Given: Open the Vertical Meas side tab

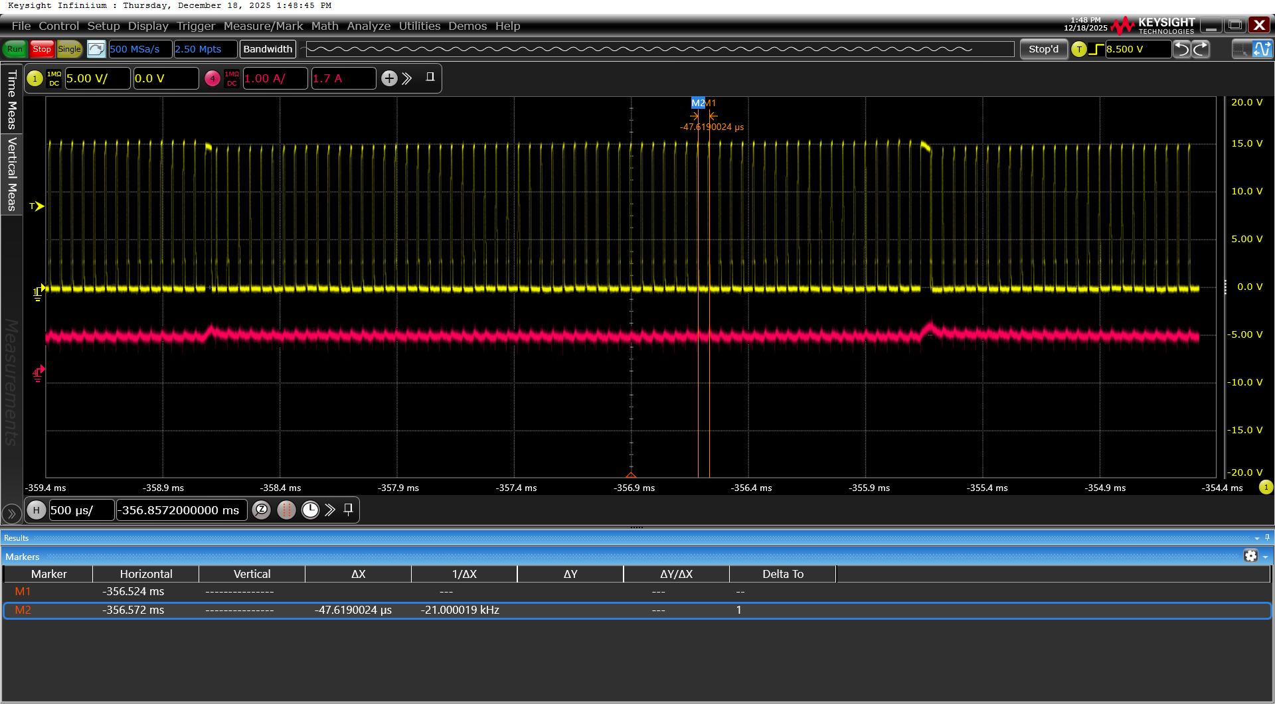Looking at the screenshot, I should 11,174.
